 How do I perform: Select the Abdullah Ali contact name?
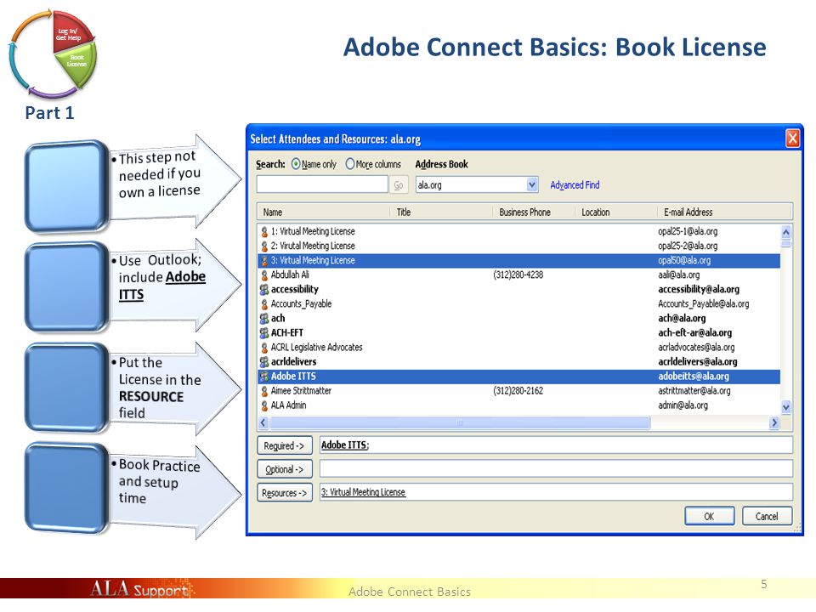point(290,275)
